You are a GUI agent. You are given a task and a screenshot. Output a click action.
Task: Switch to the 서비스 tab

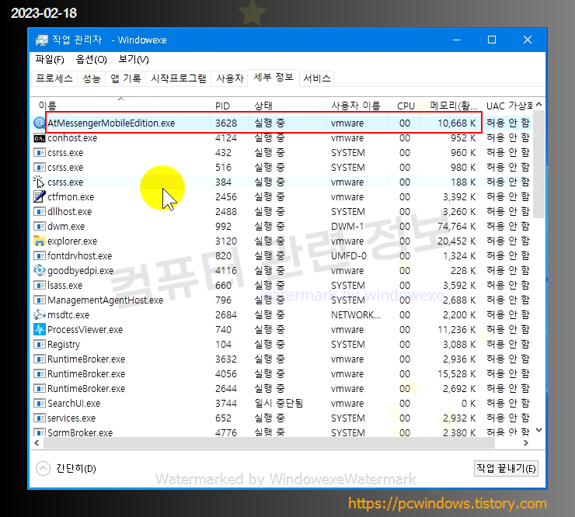point(317,78)
